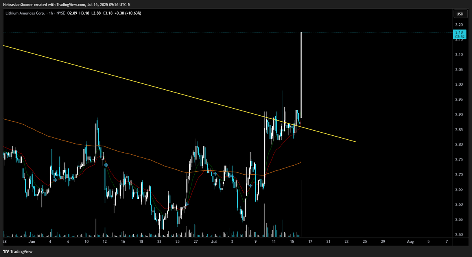The image size is (472, 257).
Task: Click the tallest white volume bar
Action: 301,208
